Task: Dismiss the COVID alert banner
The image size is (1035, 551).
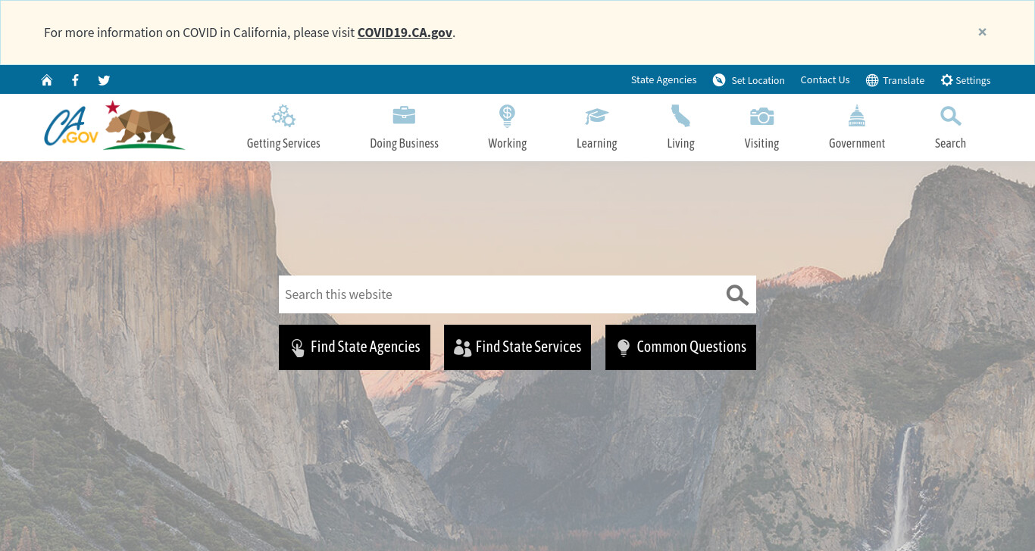Action: pyautogui.click(x=982, y=32)
